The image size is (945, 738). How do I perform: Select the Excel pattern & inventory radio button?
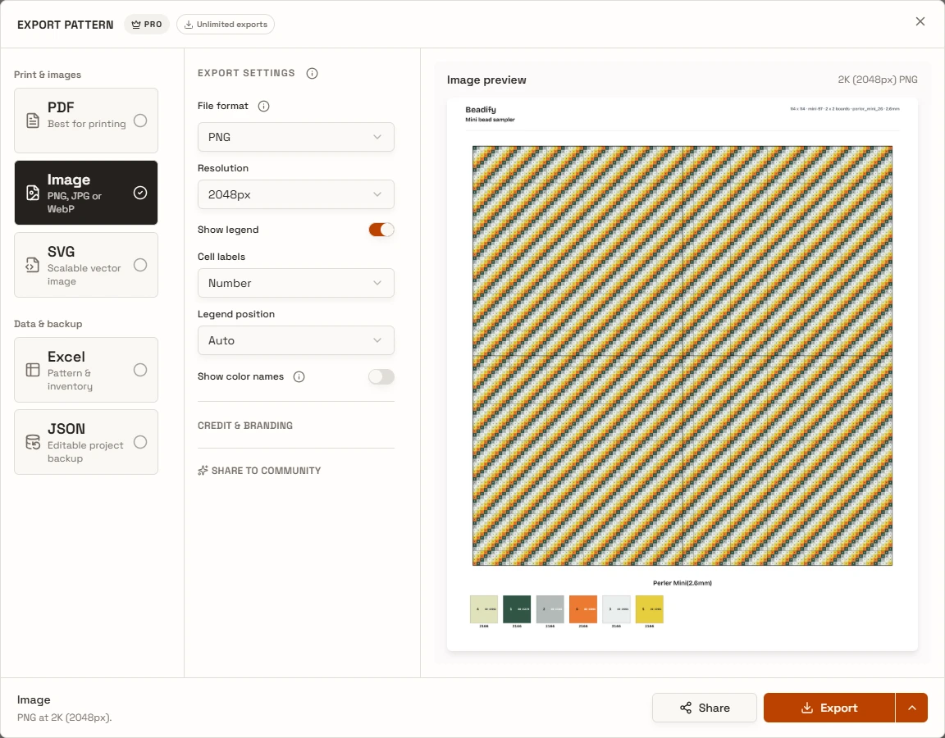(x=140, y=370)
